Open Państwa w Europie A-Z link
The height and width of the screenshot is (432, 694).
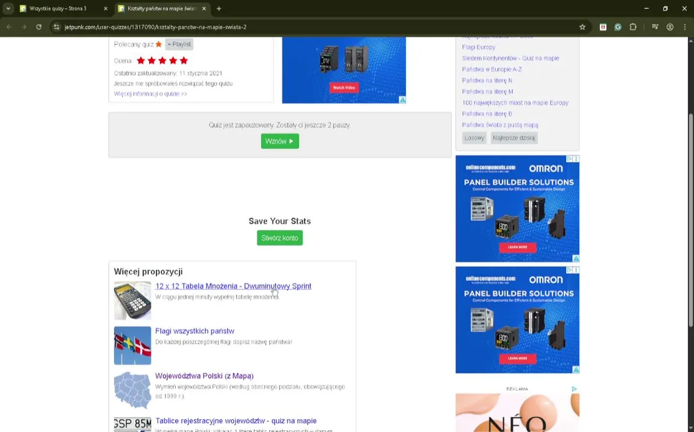[x=492, y=69]
